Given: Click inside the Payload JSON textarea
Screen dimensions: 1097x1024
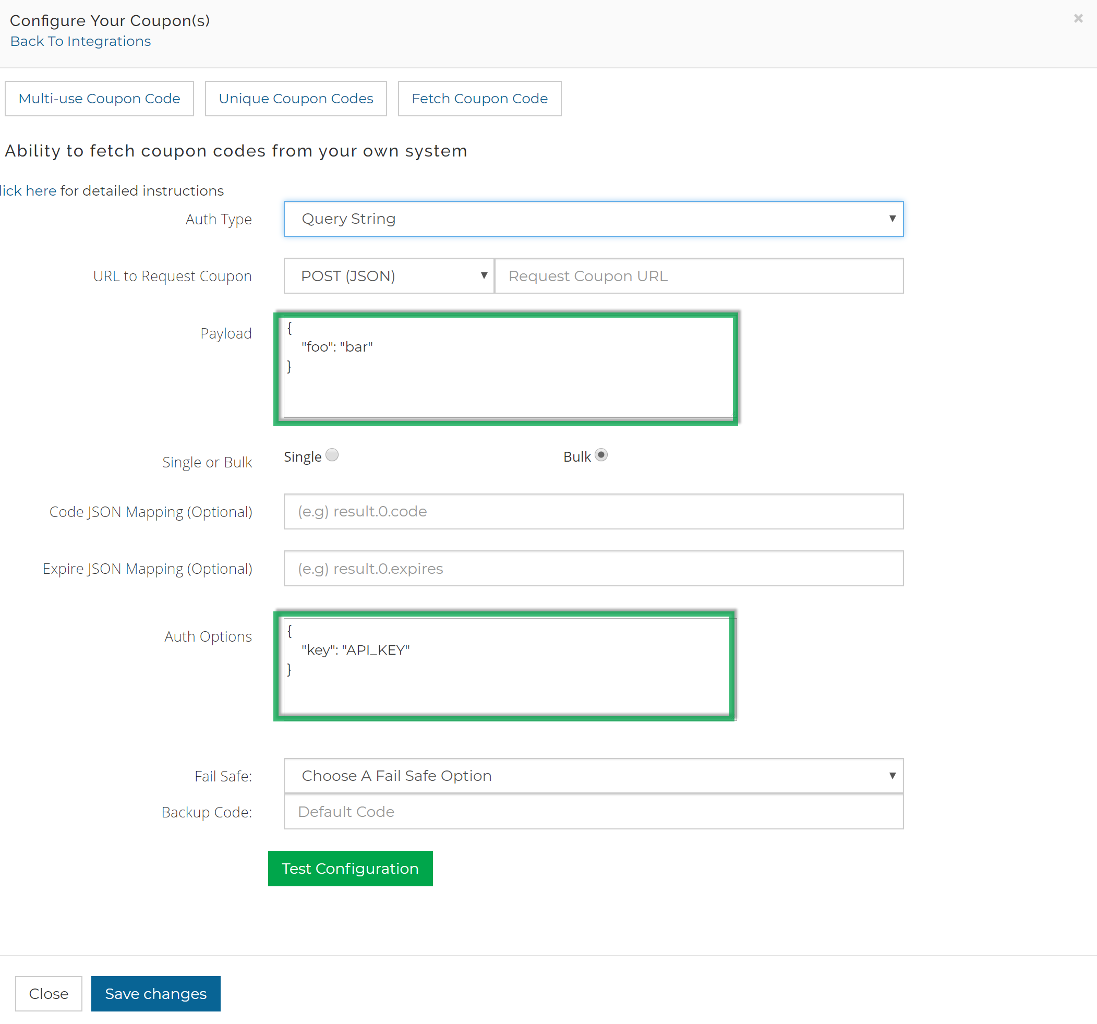Looking at the screenshot, I should pyautogui.click(x=507, y=367).
